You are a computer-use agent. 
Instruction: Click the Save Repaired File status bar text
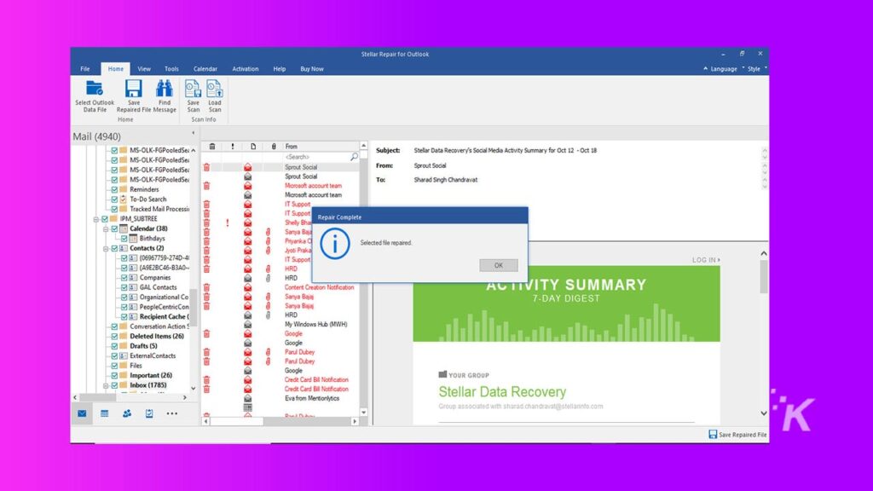743,435
